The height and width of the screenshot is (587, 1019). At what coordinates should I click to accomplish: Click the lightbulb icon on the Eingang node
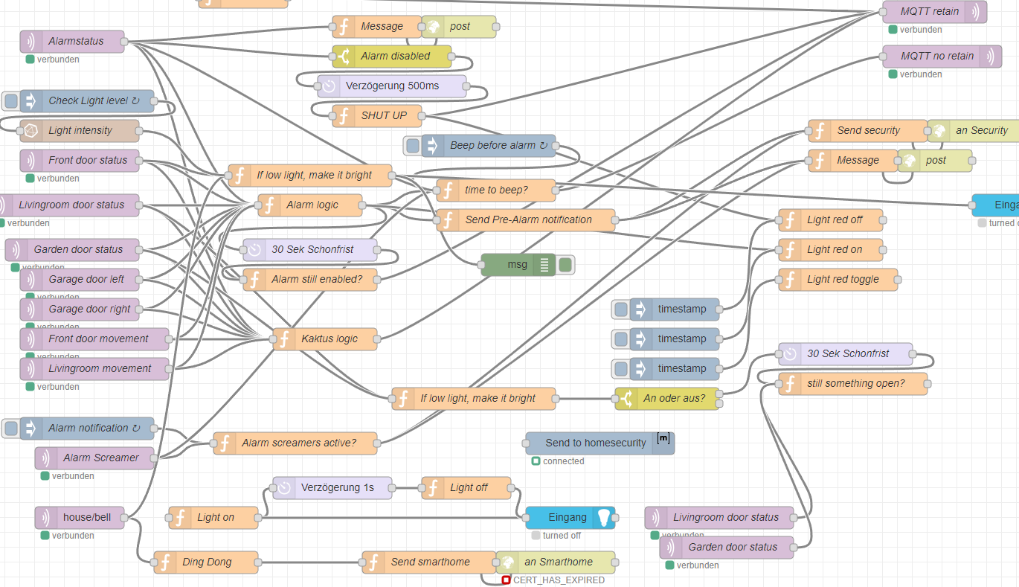click(604, 518)
